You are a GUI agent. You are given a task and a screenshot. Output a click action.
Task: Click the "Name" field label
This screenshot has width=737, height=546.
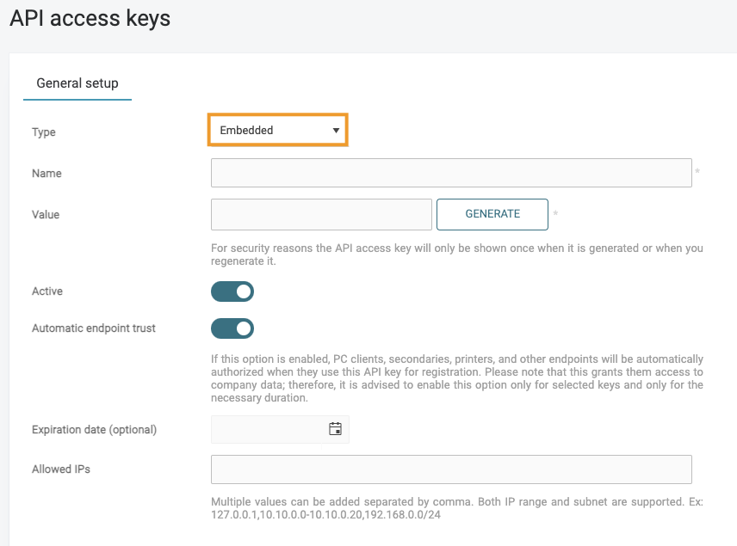pyautogui.click(x=46, y=174)
